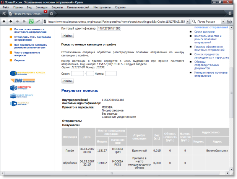Open the Закладки menu

click(x=42, y=7)
